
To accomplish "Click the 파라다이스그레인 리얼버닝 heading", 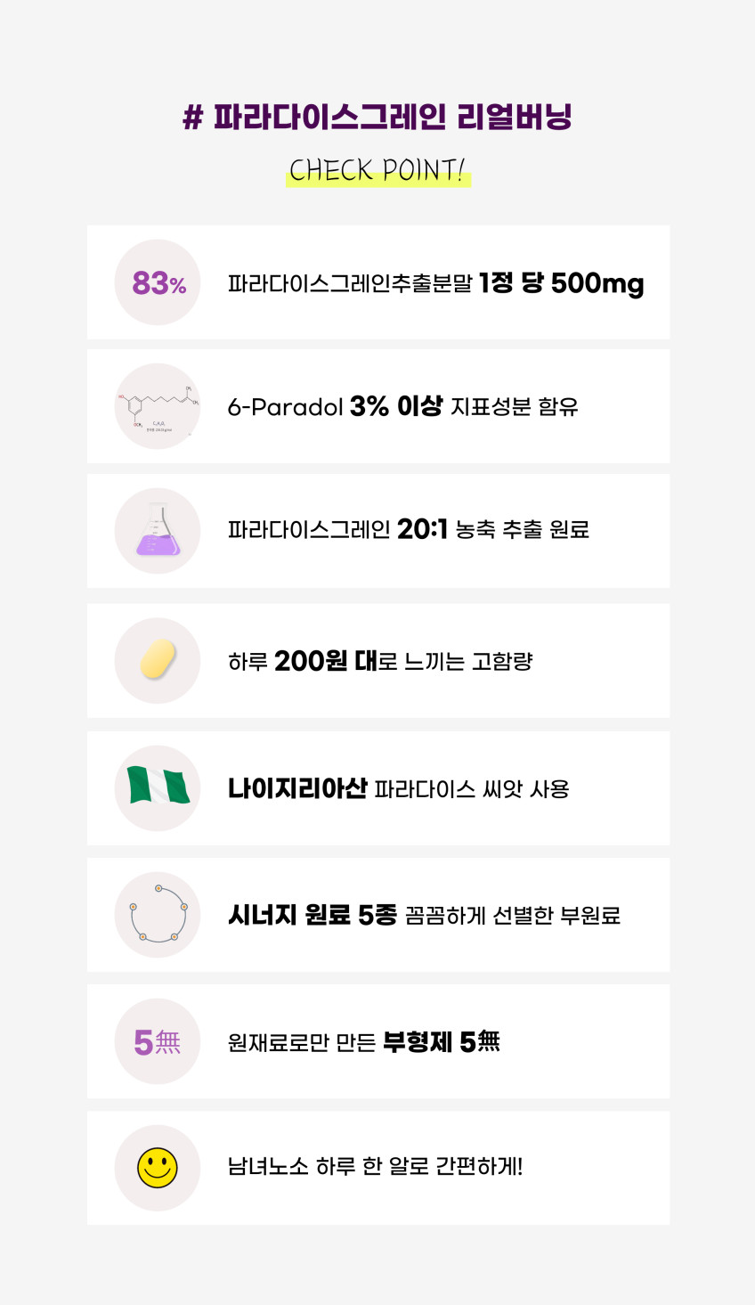I will click(x=377, y=117).
